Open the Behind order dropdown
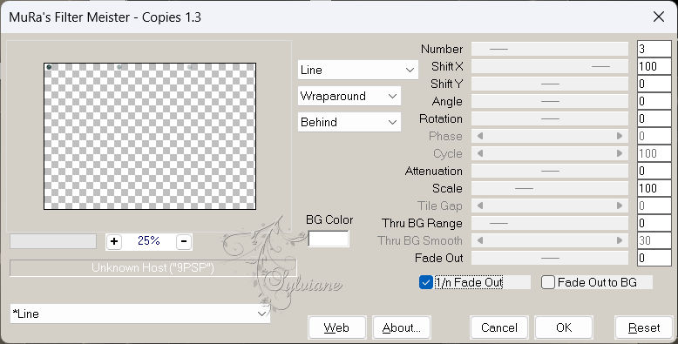This screenshot has width=678, height=344. click(x=349, y=122)
